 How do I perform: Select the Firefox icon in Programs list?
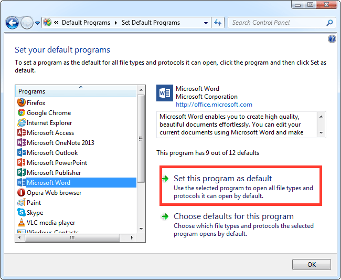click(22, 102)
